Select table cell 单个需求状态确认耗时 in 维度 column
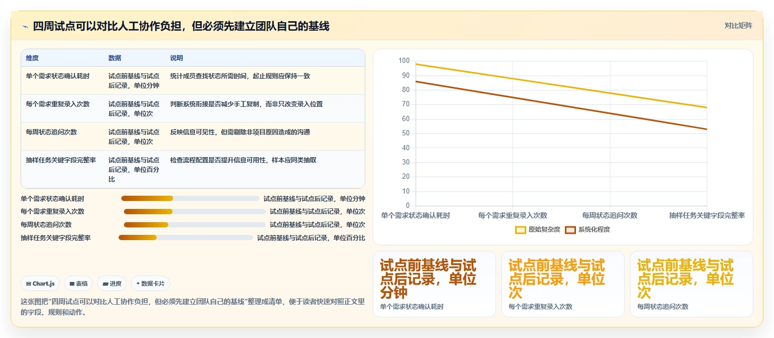Viewport: 774px width, 338px height. pyautogui.click(x=58, y=76)
